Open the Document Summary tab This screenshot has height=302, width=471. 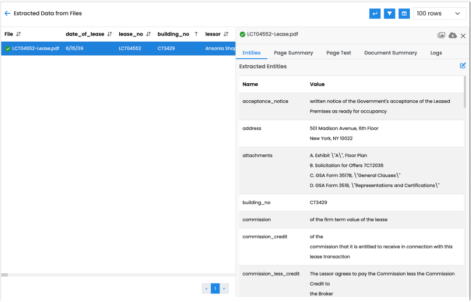click(390, 53)
